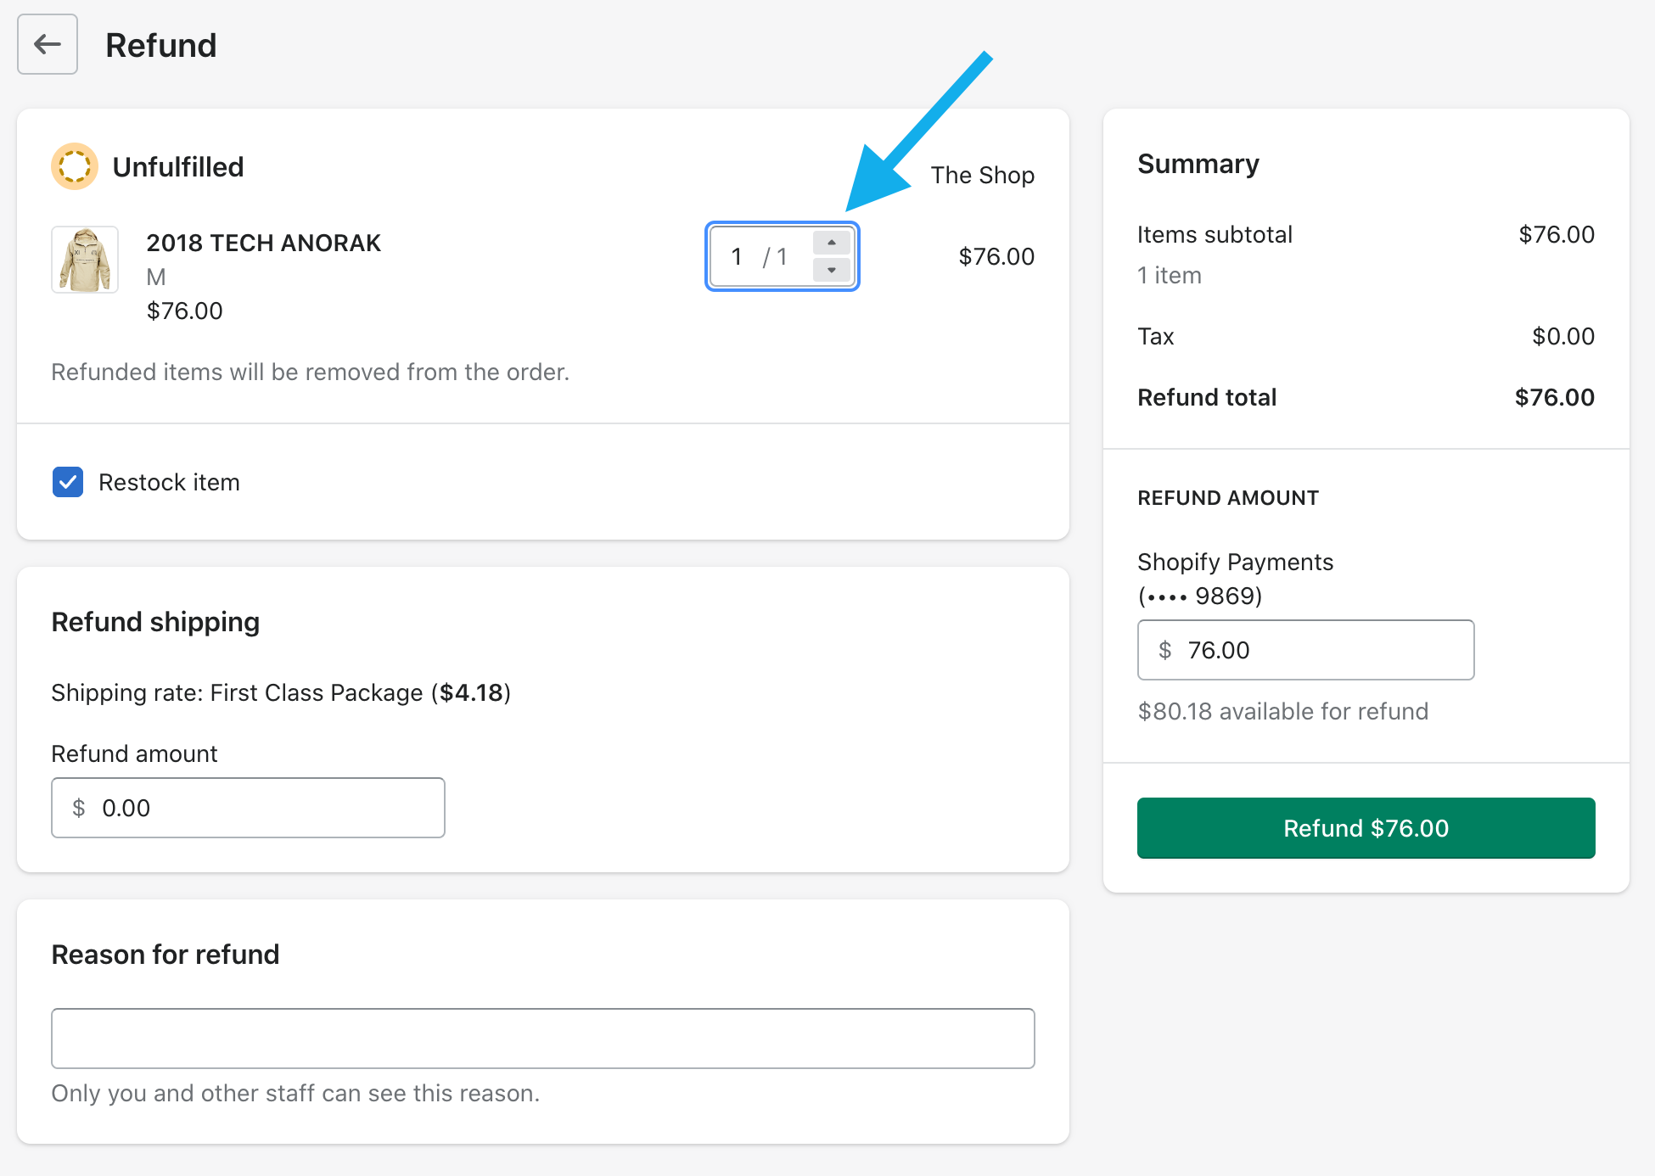
Task: Click the back arrow button
Action: pos(48,44)
